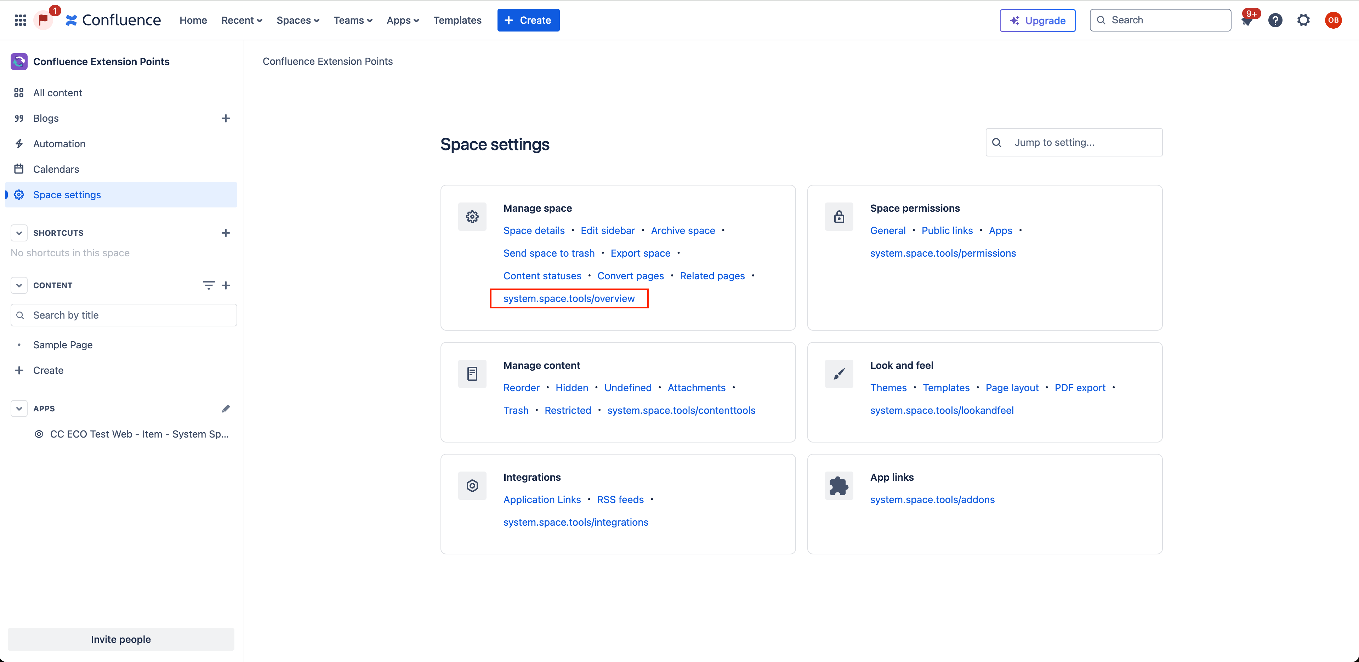Click Invite people button

121,639
